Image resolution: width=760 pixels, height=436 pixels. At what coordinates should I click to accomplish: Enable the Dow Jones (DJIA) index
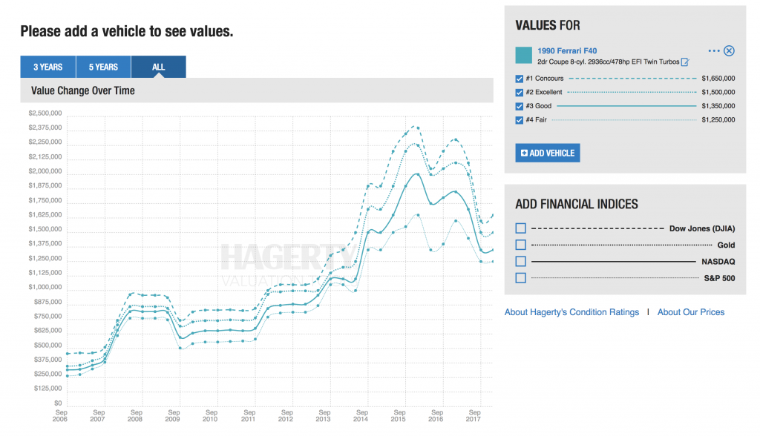(520, 228)
